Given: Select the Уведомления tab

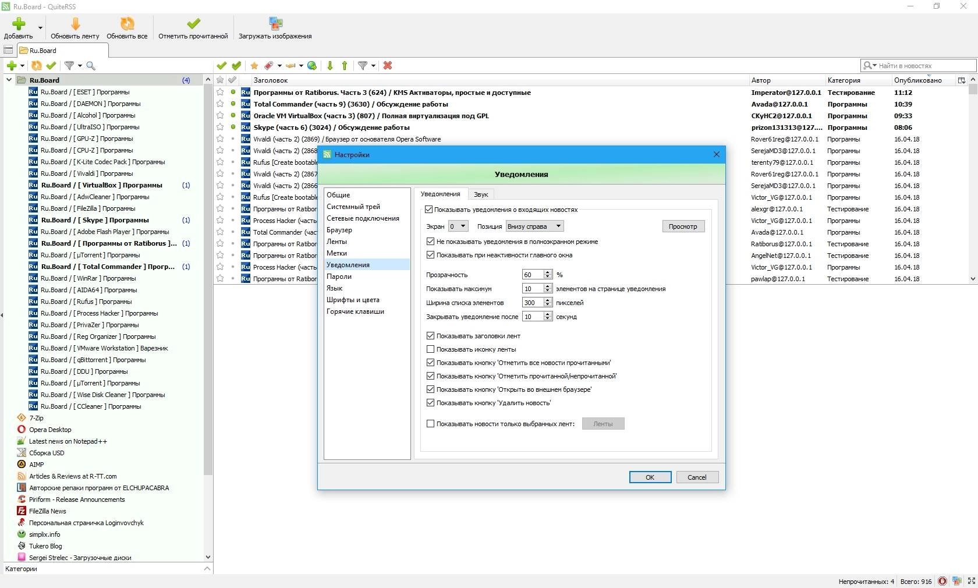Looking at the screenshot, I should (440, 194).
